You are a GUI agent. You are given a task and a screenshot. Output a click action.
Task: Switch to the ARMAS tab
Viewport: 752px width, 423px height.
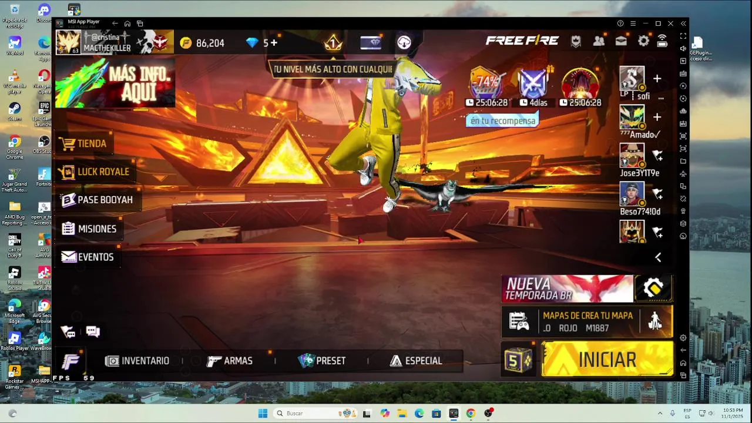coord(230,361)
